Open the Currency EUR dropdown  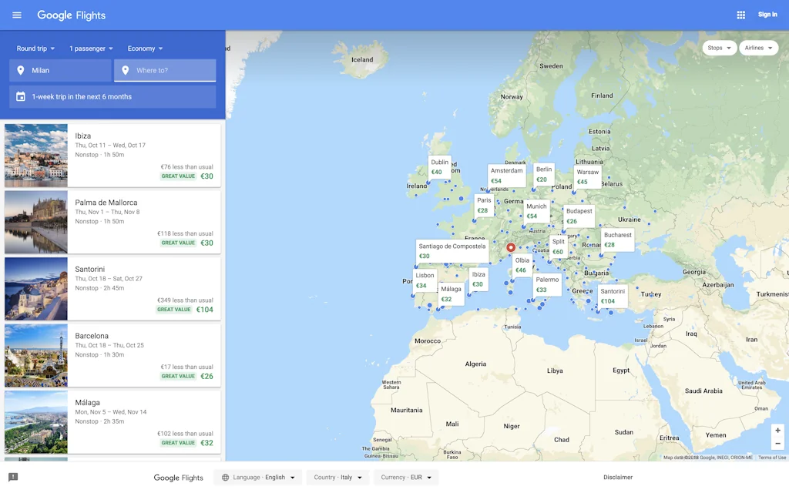click(x=405, y=477)
